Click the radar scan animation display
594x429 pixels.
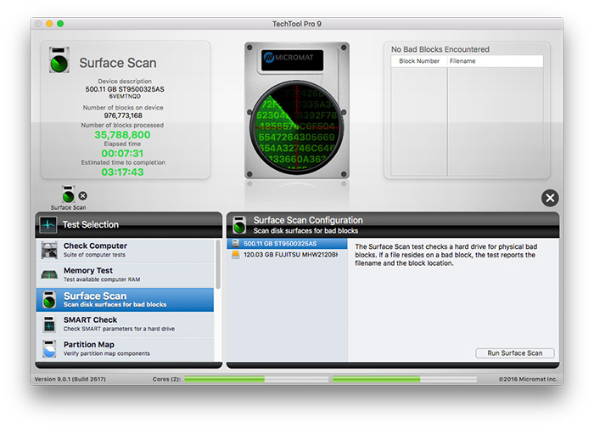pos(297,127)
